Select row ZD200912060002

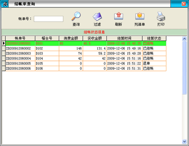86,49
